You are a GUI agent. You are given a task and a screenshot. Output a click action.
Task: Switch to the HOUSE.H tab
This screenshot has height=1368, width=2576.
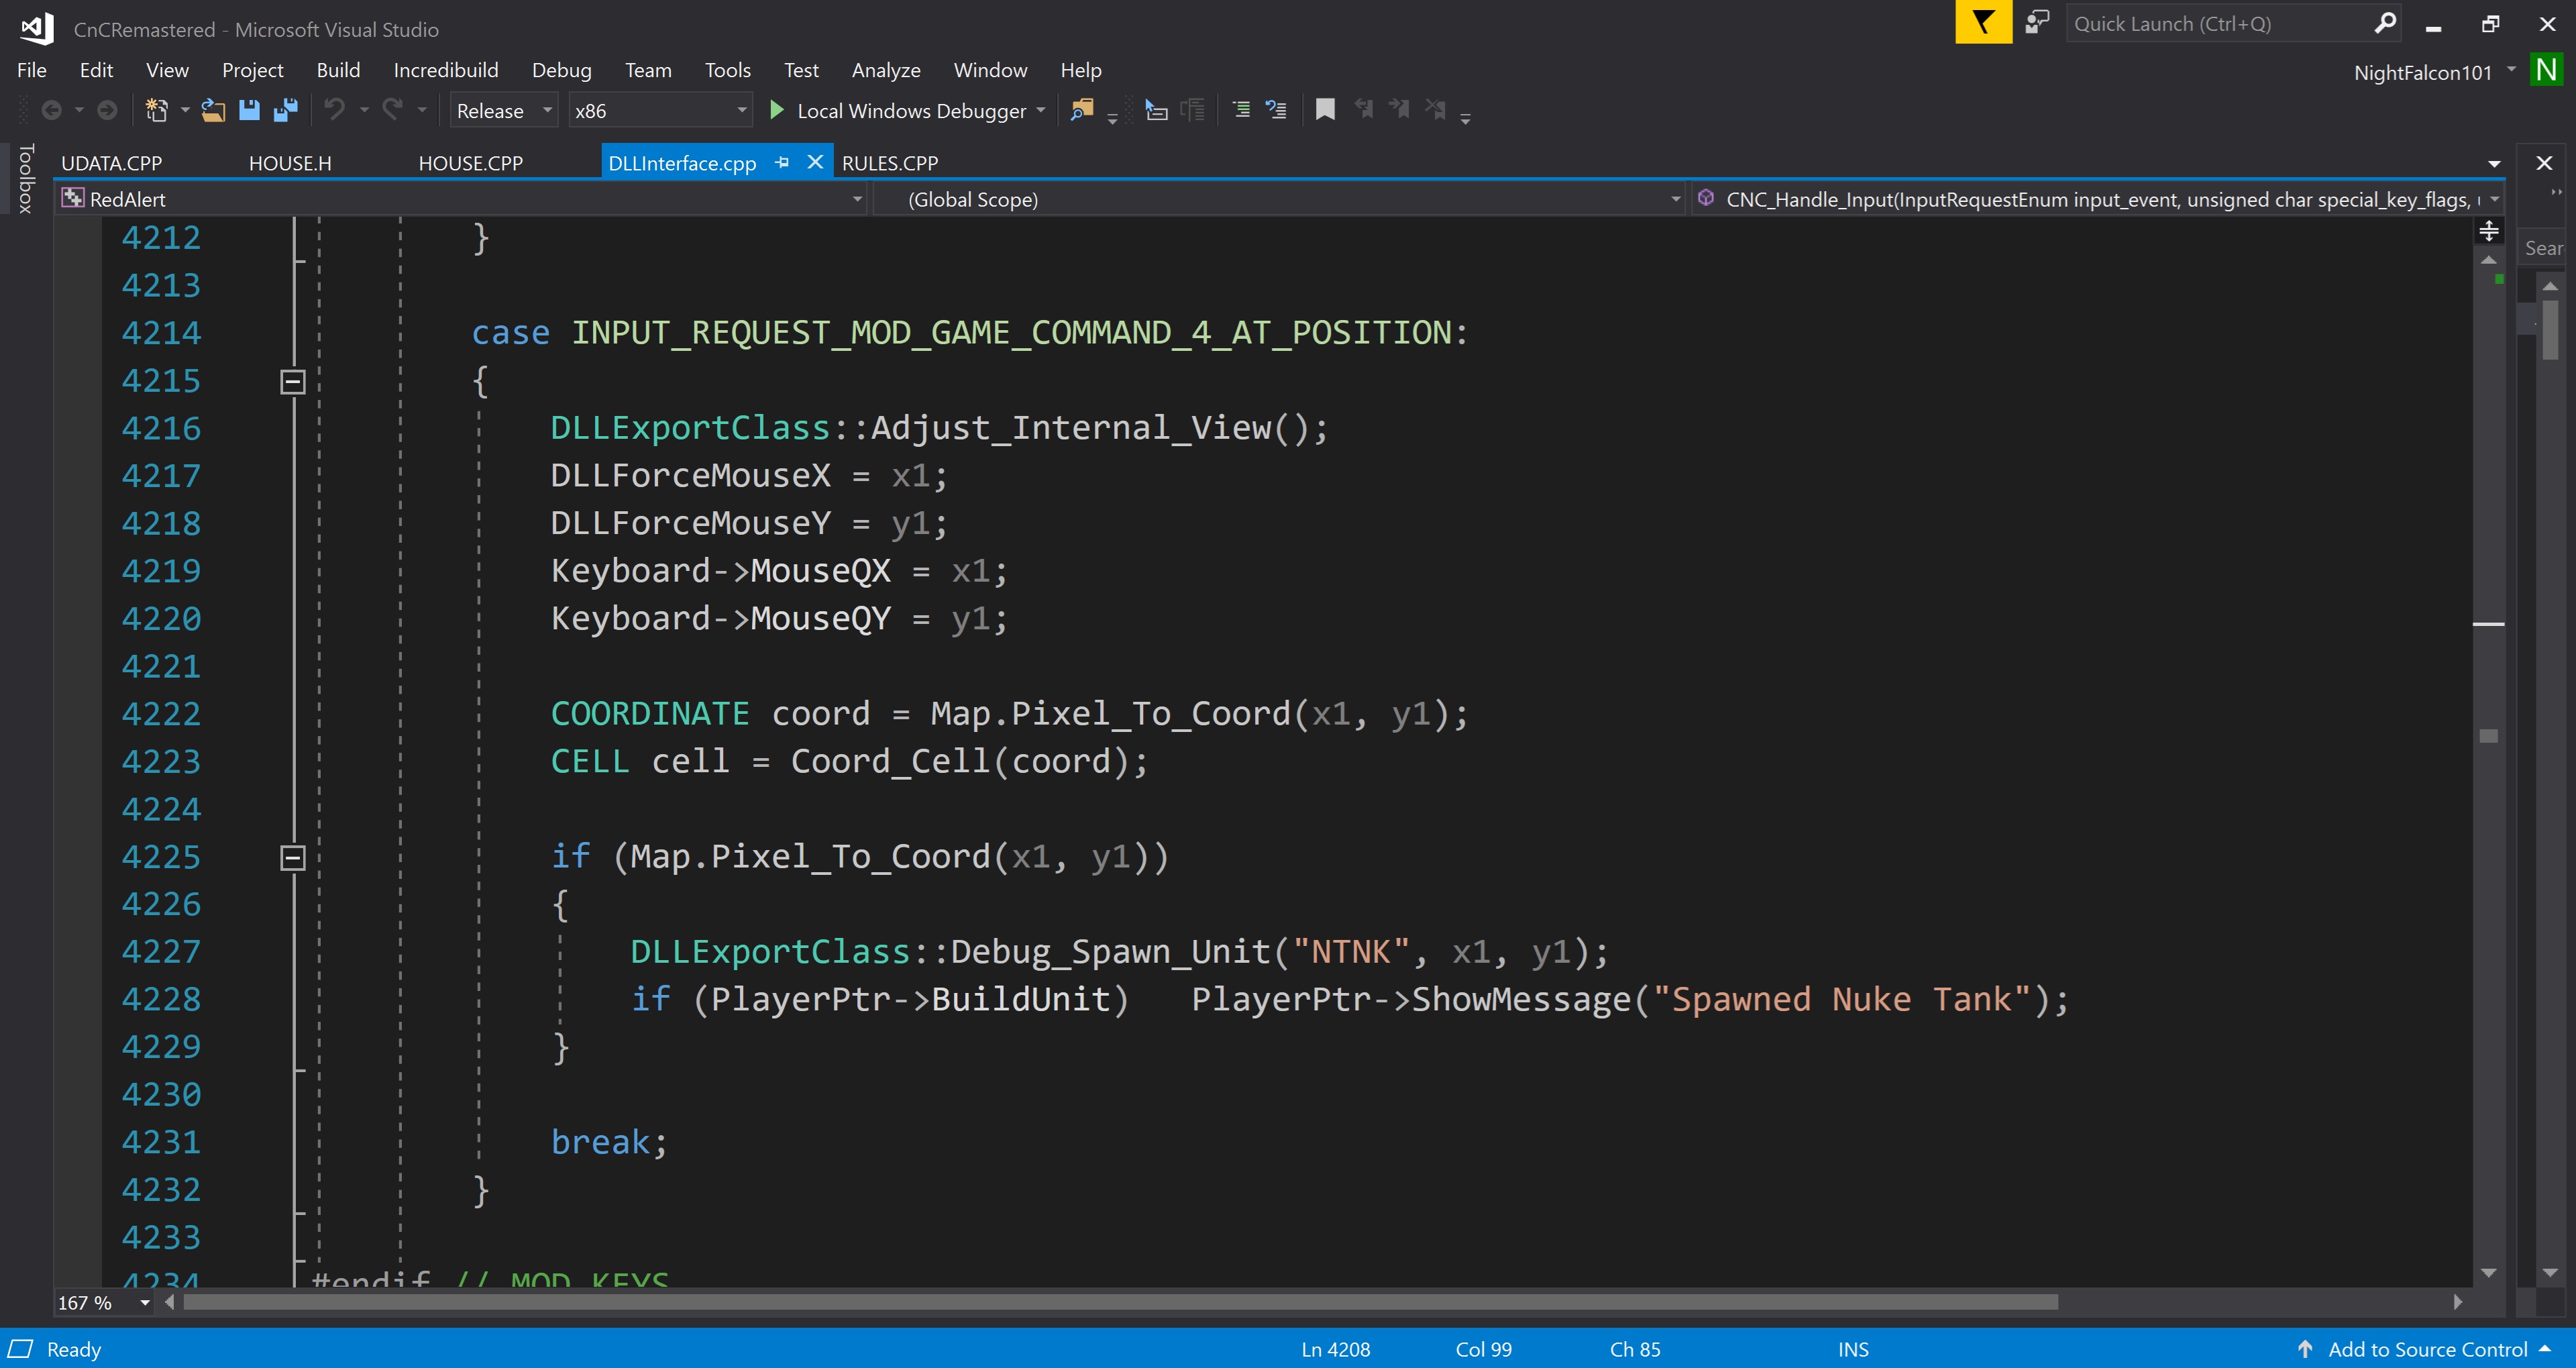pyautogui.click(x=290, y=163)
